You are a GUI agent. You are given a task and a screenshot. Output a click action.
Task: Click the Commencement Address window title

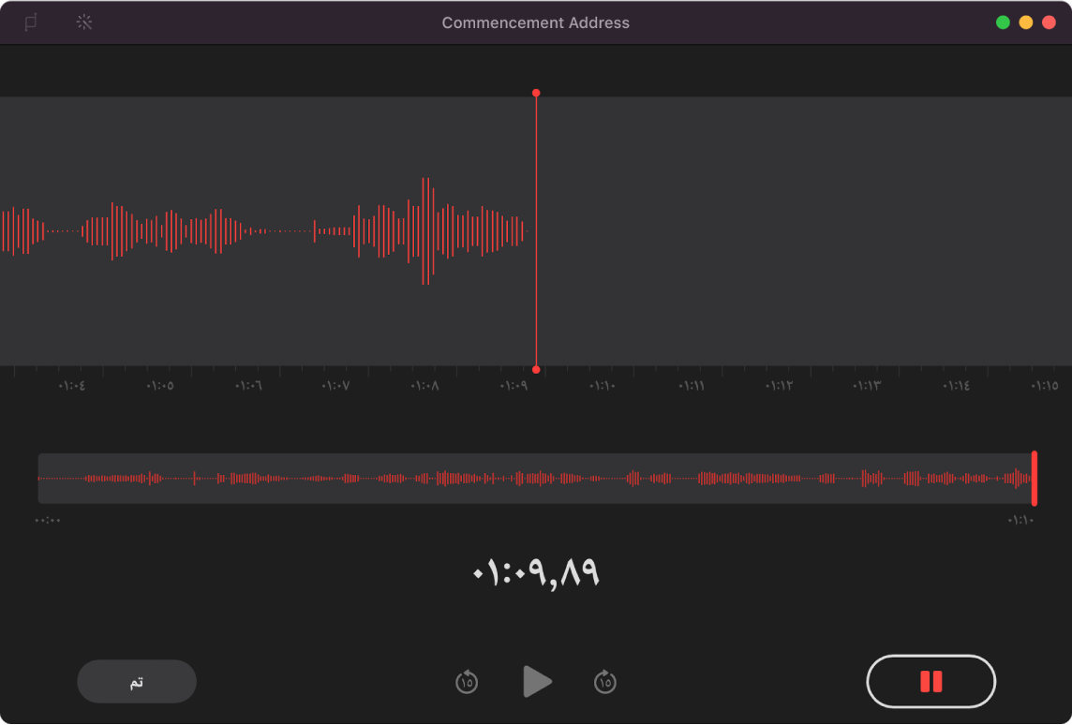535,22
